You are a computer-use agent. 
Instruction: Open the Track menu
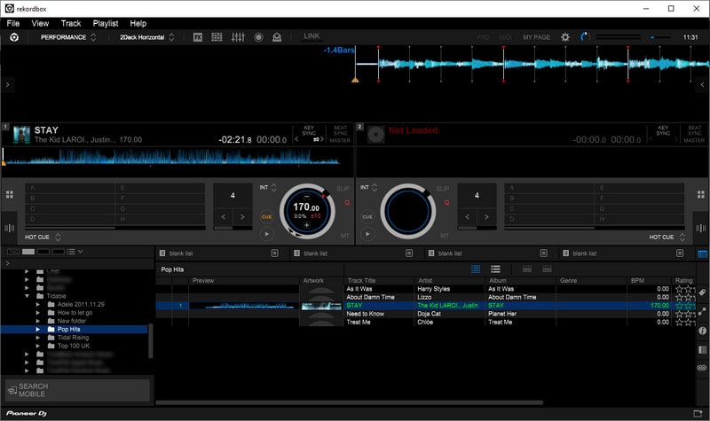(71, 24)
